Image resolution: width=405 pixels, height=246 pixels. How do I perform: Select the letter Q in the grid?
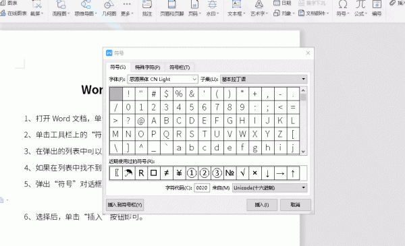click(166, 134)
